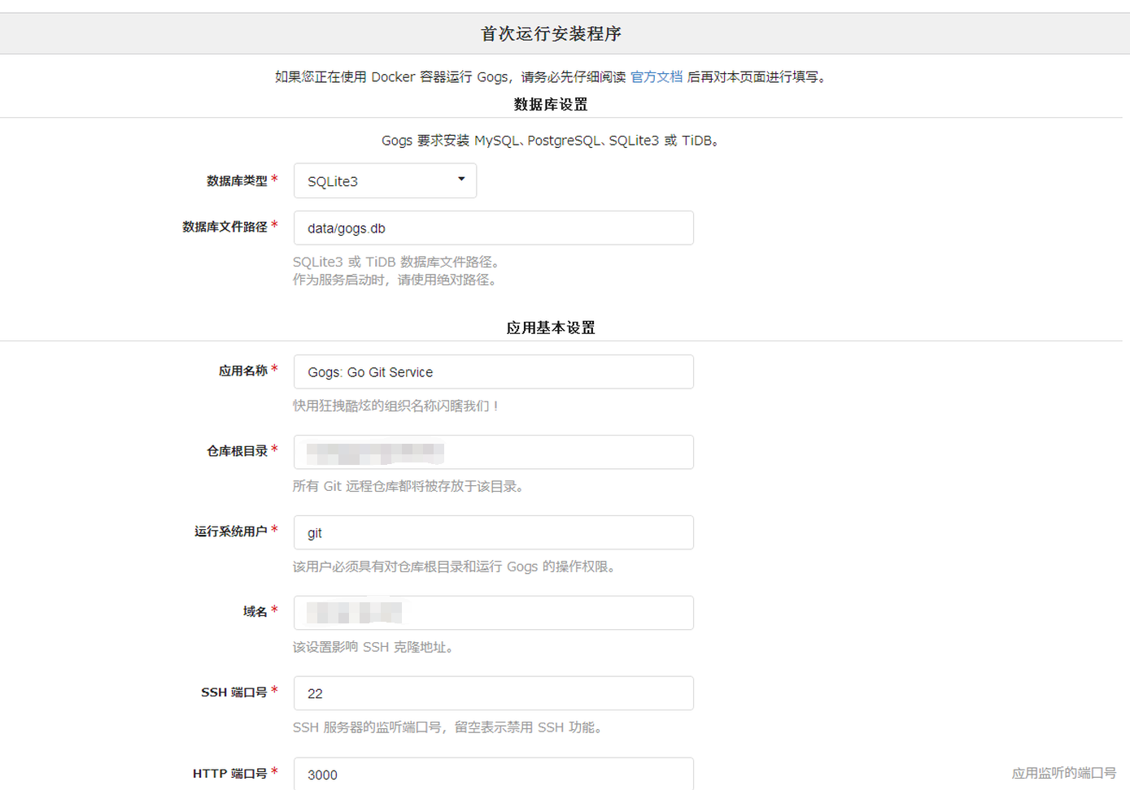The width and height of the screenshot is (1130, 790).
Task: Click the 应用监听的端口号 text
Action: (x=1063, y=773)
